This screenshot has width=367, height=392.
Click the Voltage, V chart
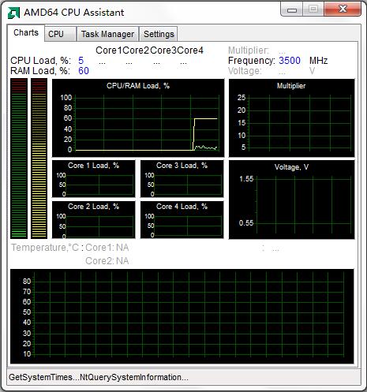pyautogui.click(x=291, y=200)
